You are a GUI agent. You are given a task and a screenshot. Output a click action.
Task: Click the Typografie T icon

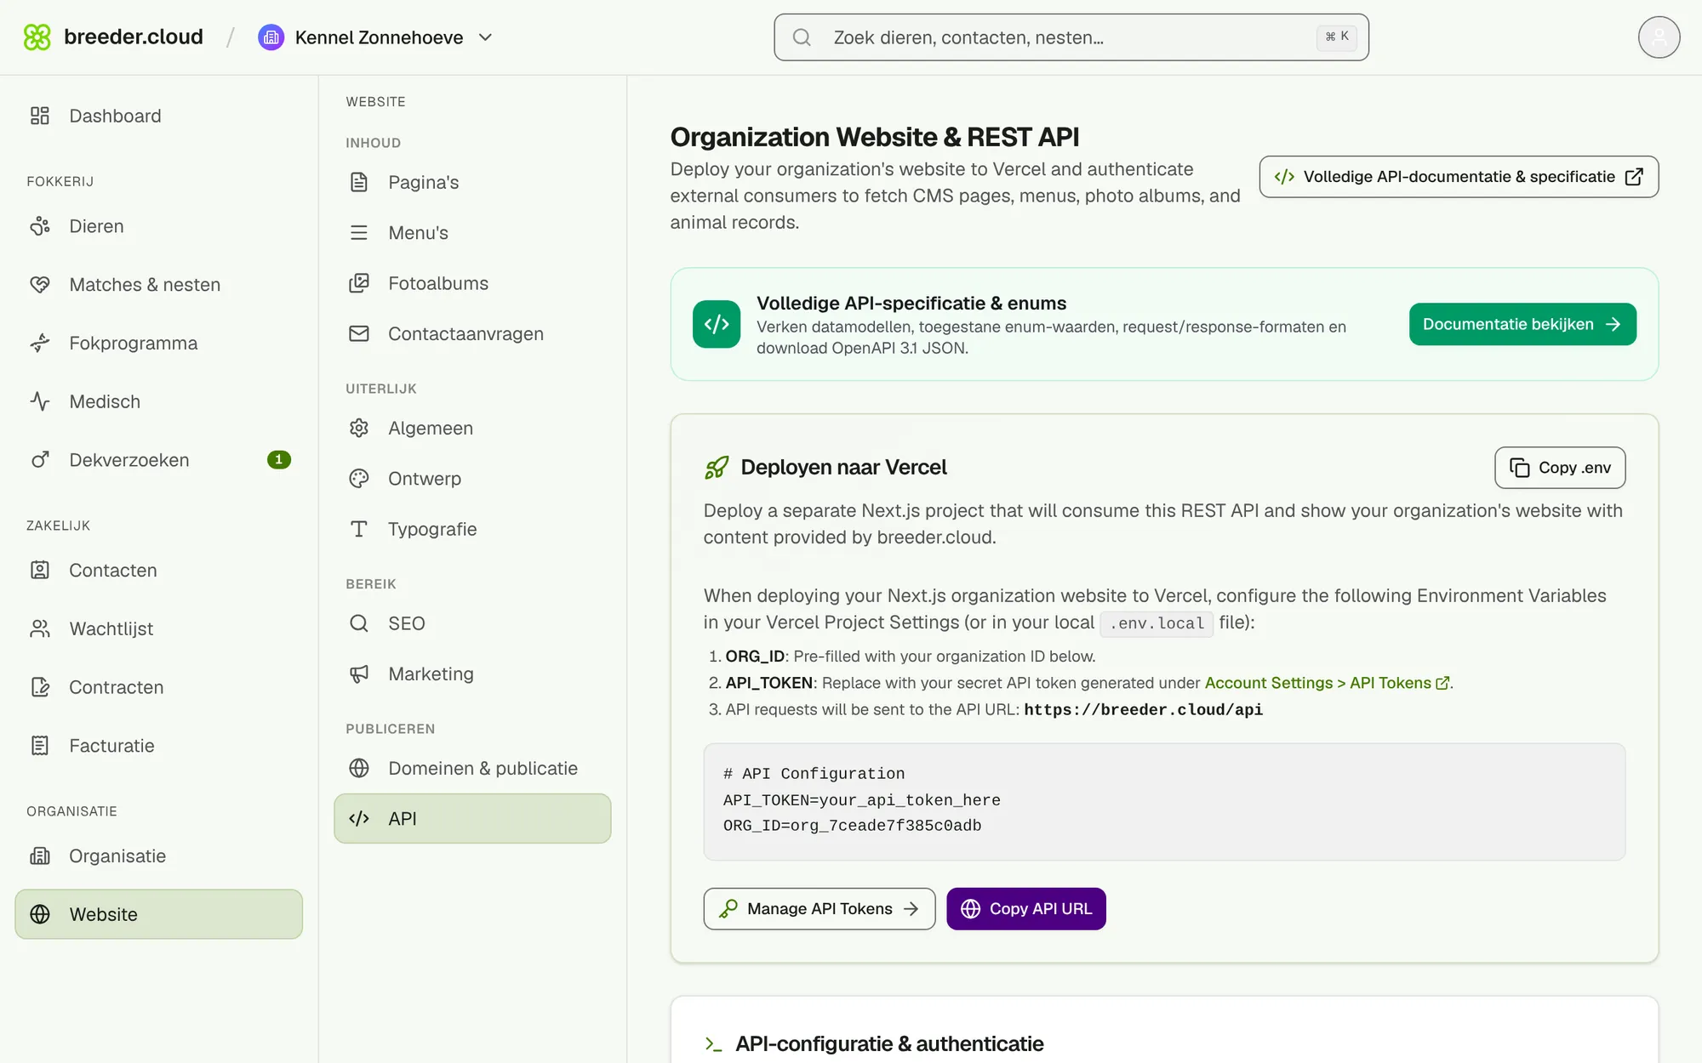click(x=359, y=529)
